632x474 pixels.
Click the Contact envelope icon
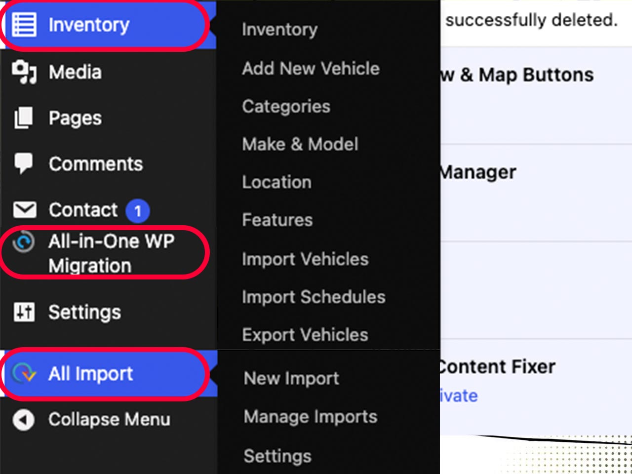pos(24,210)
